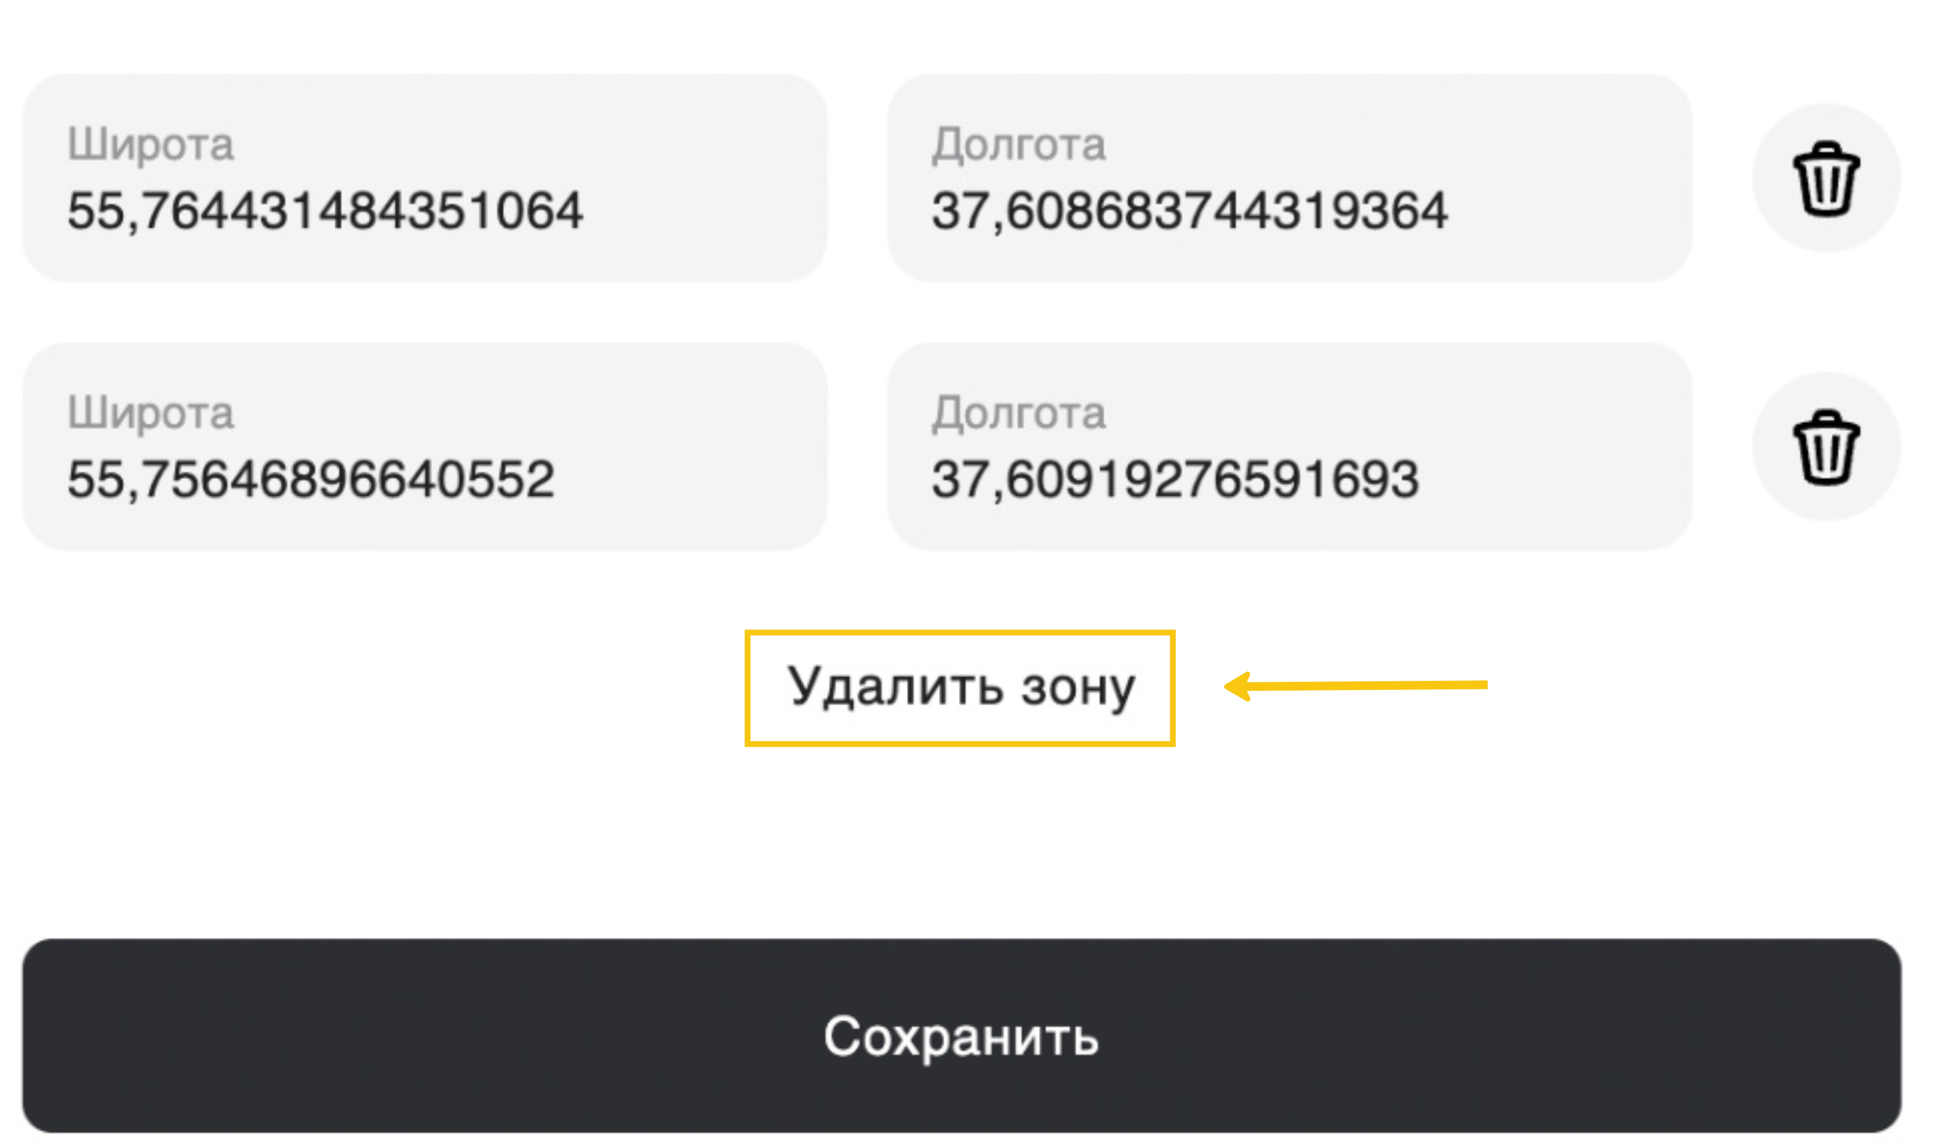Select the Долгота label in the bottom row
The width and height of the screenshot is (1937, 1143).
pos(1018,414)
